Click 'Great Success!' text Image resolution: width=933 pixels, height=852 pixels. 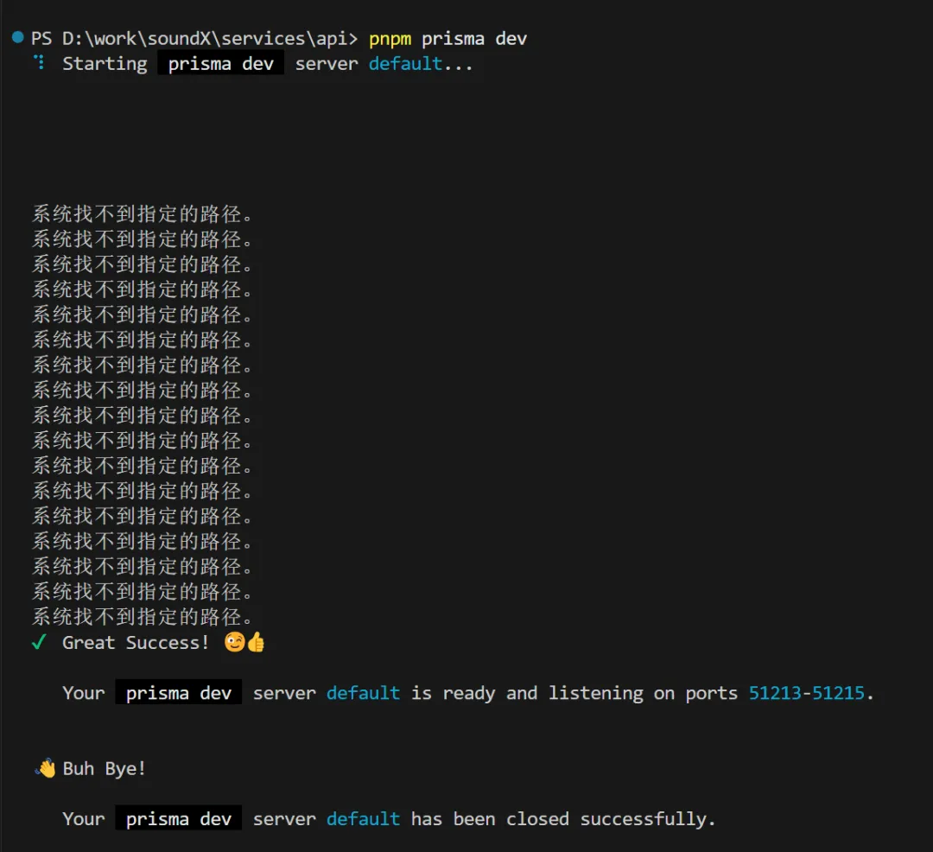(x=136, y=643)
